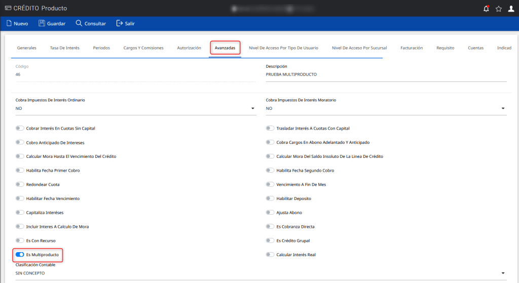519x283 pixels.
Task: Click the credit card icon in title bar
Action: click(8, 8)
